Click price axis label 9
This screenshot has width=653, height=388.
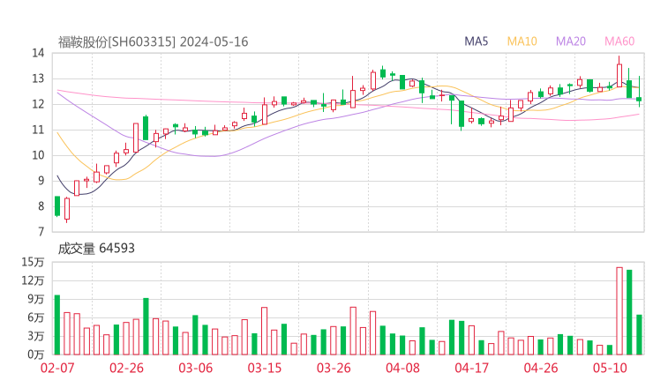[41, 181]
